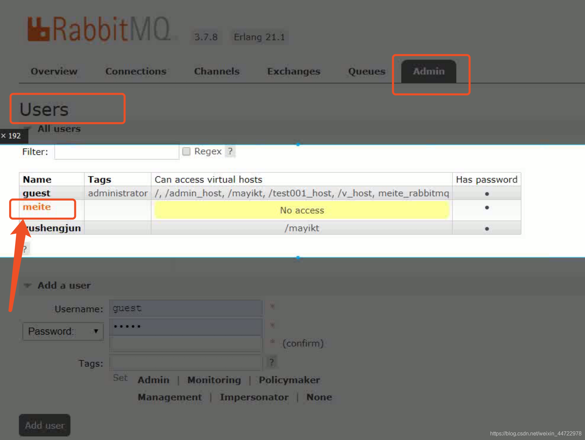Viewport: 585px width, 440px height.
Task: Click the RabbitMQ logo
Action: [x=99, y=30]
